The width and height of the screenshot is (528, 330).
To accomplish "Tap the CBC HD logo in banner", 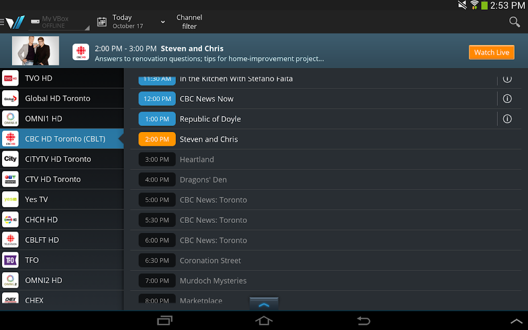I will pyautogui.click(x=81, y=52).
